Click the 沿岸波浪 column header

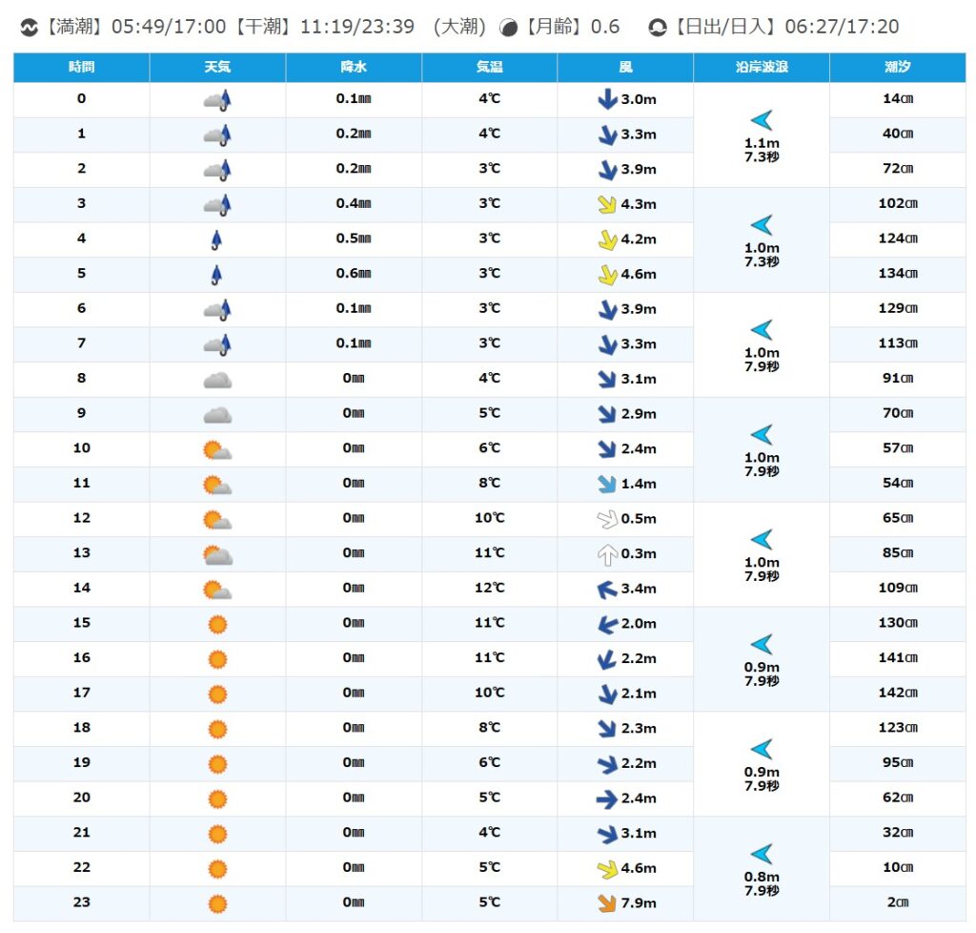coord(762,67)
